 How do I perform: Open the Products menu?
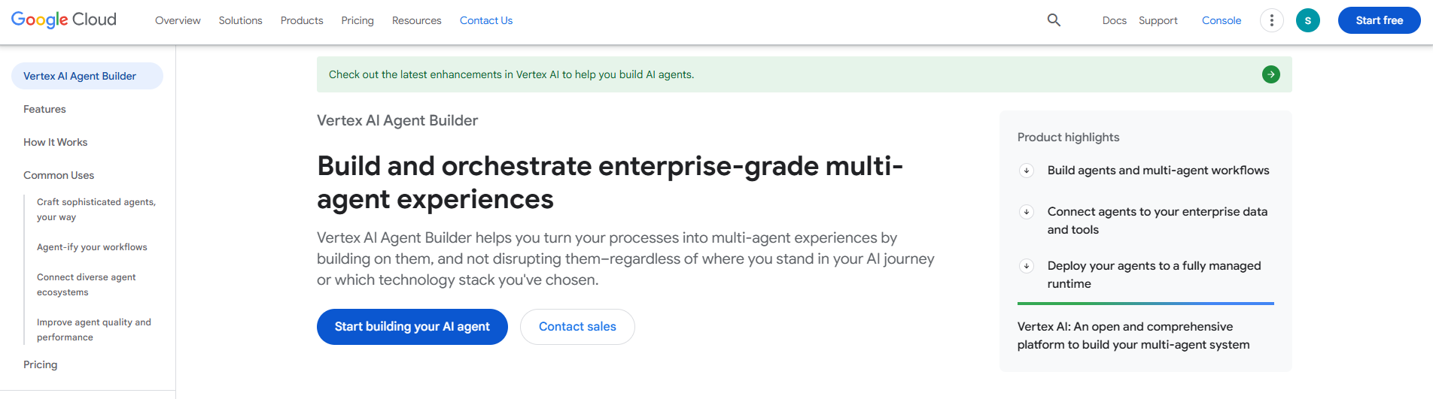pyautogui.click(x=302, y=20)
